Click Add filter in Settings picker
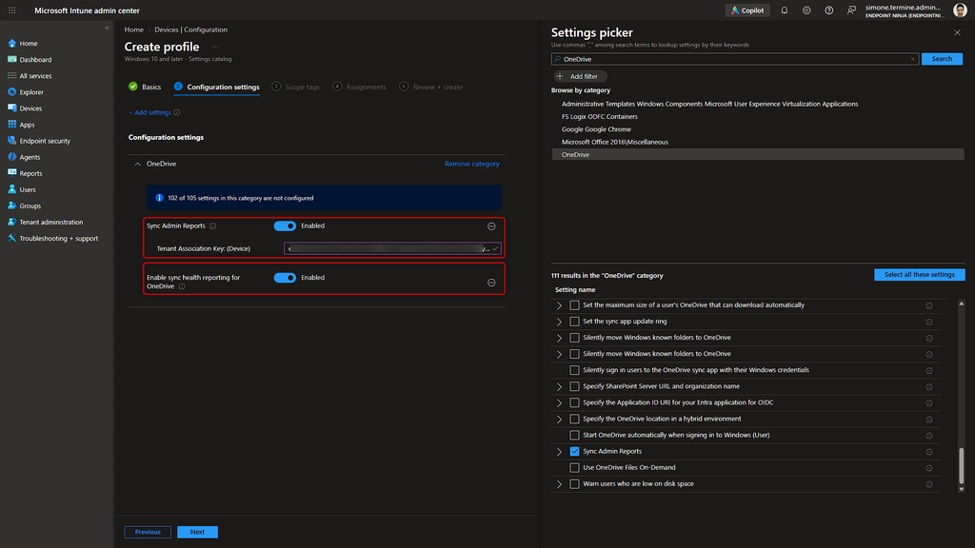 click(580, 76)
